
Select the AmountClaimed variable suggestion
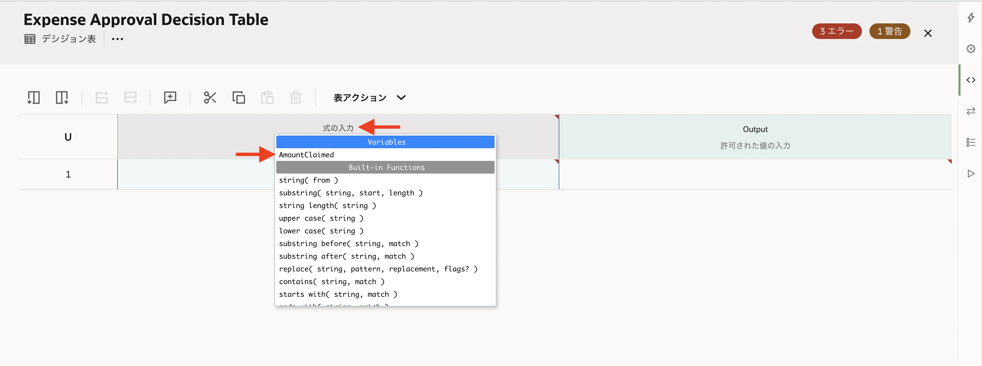click(385, 155)
